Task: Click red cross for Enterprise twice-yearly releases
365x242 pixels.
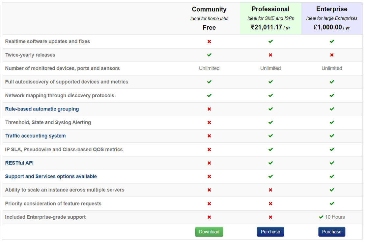Action: pyautogui.click(x=332, y=55)
